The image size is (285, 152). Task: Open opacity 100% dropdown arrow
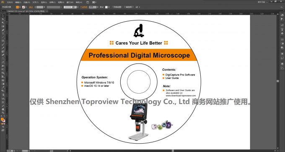[x=98, y=7]
